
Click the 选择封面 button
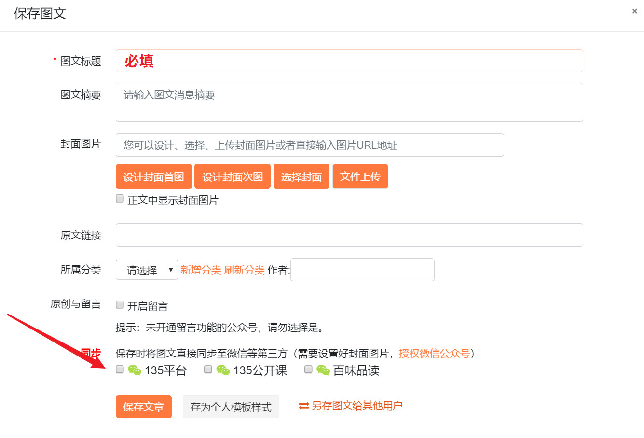[301, 176]
